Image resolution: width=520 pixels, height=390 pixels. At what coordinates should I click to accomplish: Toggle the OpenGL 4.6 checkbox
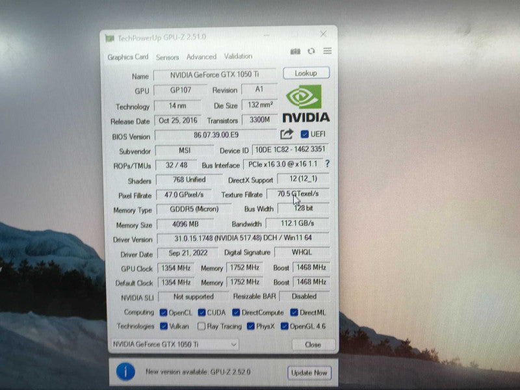284,326
